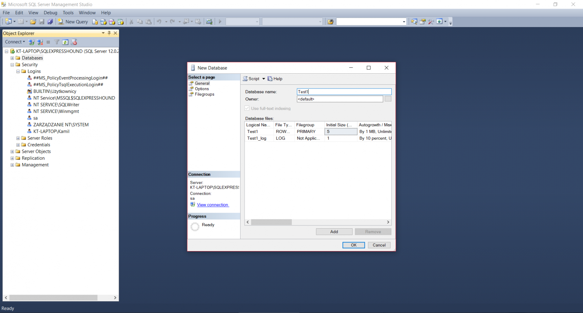Expand the Server Objects folder
This screenshot has height=313, width=583.
click(12, 152)
